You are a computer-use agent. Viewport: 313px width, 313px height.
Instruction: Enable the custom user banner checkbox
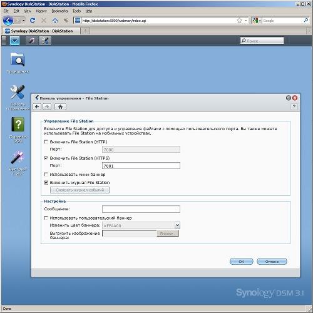(x=46, y=218)
